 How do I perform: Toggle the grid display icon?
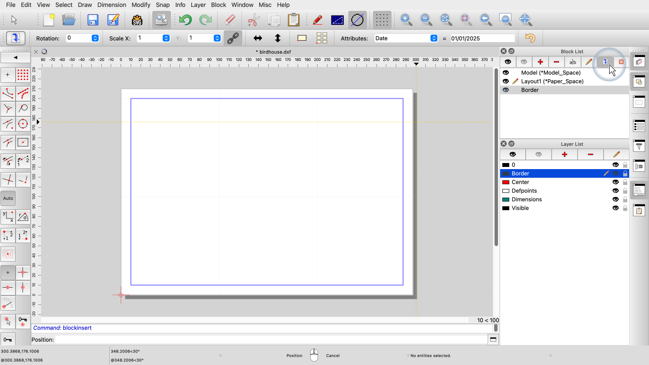[382, 20]
